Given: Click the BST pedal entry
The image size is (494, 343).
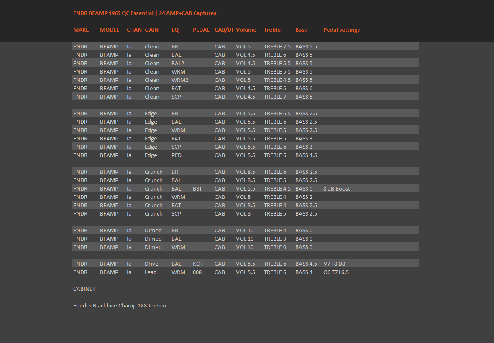Looking at the screenshot, I should (x=197, y=189).
